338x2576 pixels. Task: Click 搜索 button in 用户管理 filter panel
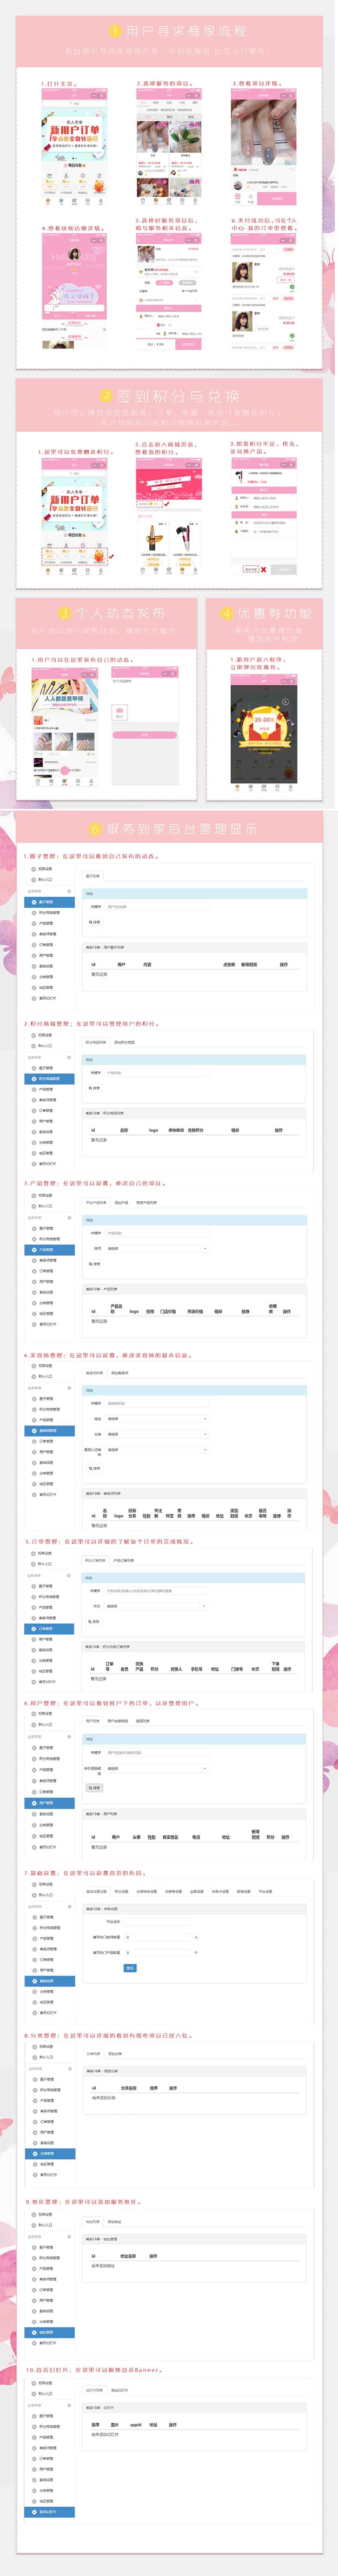[94, 1787]
